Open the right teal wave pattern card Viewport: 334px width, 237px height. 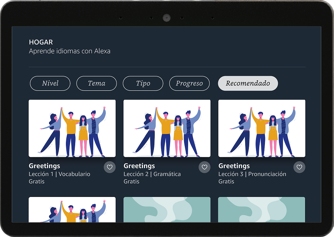pos(262,210)
